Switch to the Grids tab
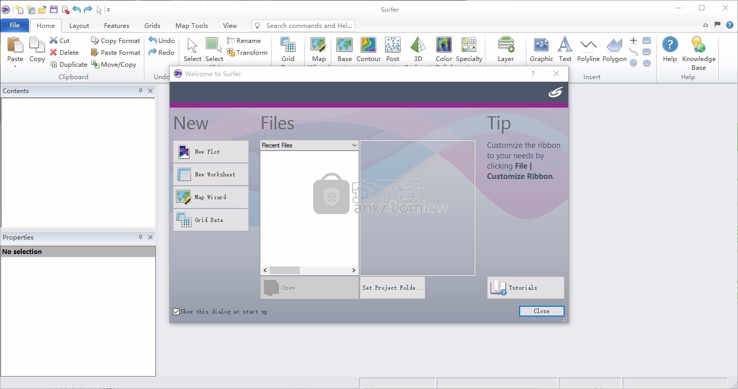738x389 pixels. (152, 25)
